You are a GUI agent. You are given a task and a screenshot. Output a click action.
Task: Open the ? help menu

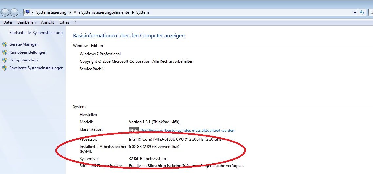pyautogui.click(x=75, y=22)
